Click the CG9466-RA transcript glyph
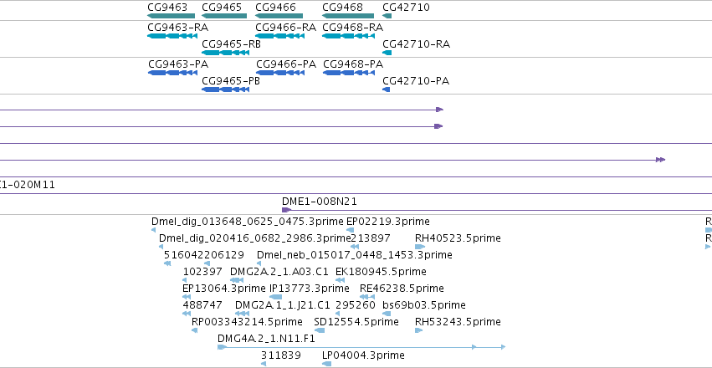This screenshot has width=712, height=368. tap(279, 36)
